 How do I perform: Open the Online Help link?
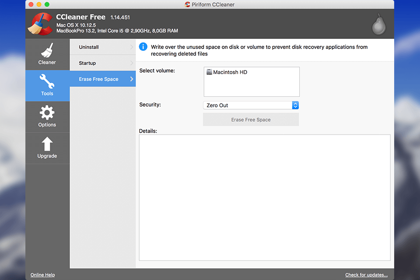point(42,275)
